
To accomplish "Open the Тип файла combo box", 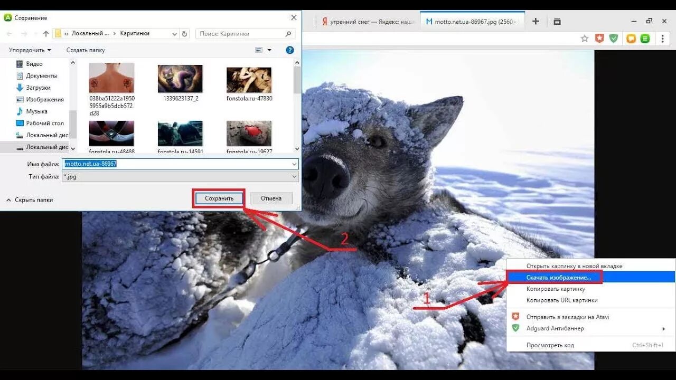I will point(181,177).
